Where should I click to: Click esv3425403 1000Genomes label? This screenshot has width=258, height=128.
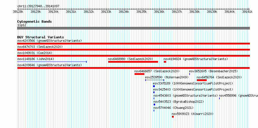pyautogui.click(x=193, y=89)
